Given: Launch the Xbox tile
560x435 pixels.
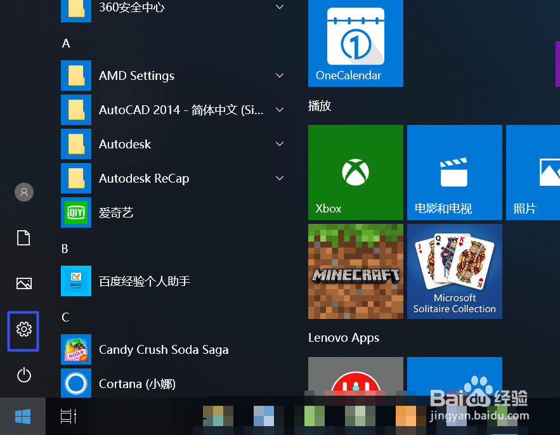Looking at the screenshot, I should (x=356, y=172).
